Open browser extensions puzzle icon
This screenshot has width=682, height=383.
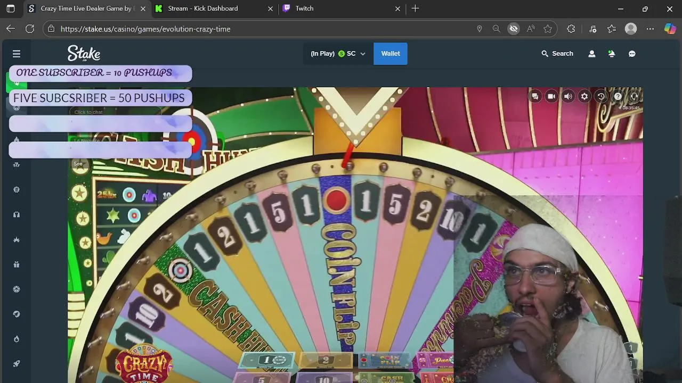click(x=571, y=29)
